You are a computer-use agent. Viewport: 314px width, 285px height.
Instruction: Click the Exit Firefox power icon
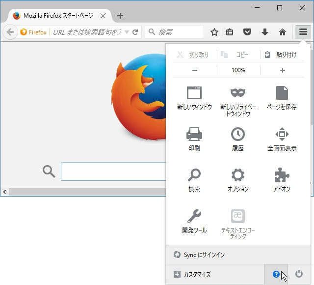299,274
